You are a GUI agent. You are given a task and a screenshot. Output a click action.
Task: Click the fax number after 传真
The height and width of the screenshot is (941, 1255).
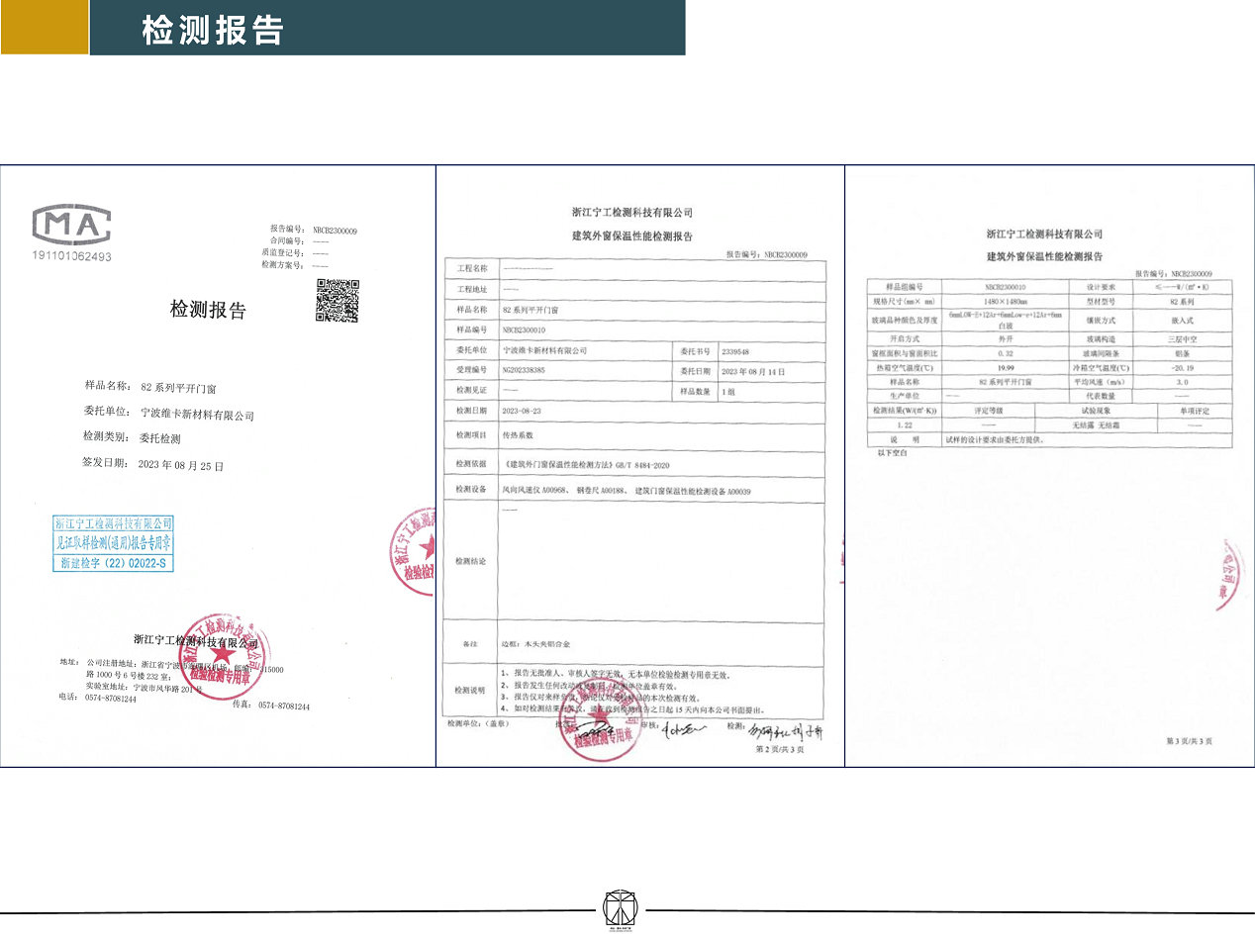[x=284, y=706]
